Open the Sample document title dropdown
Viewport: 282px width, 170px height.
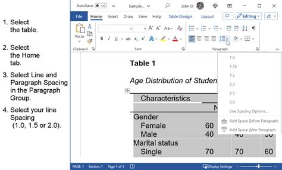coord(139,6)
